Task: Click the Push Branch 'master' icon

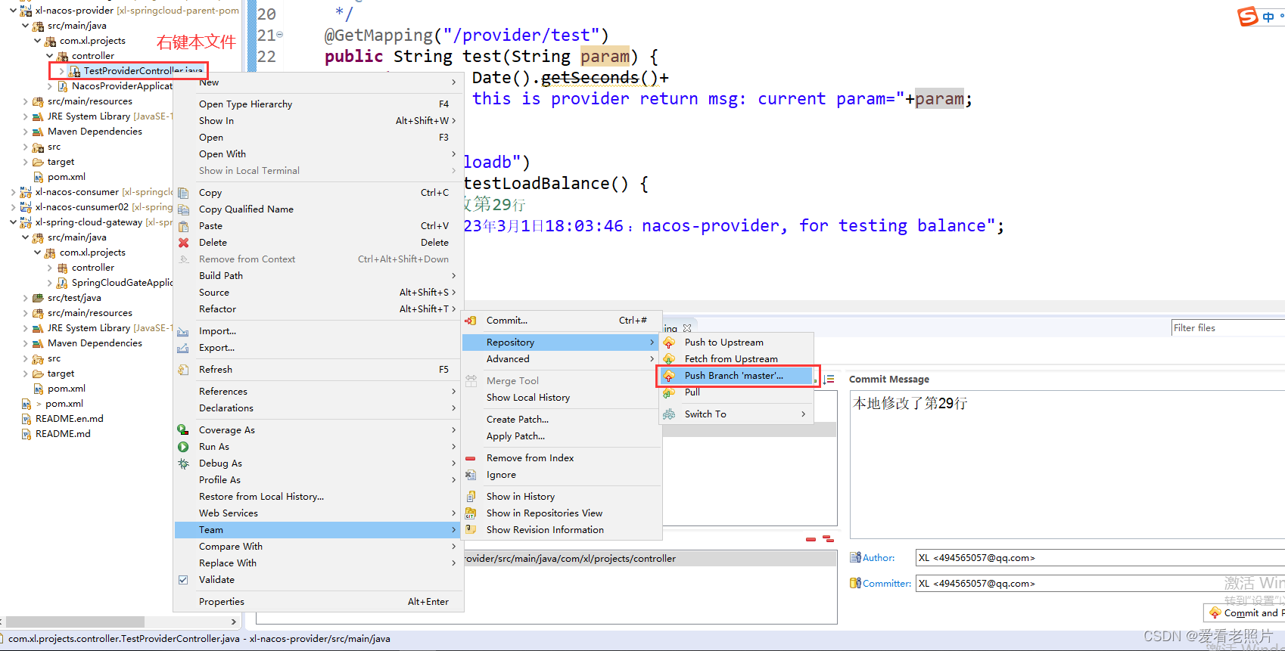Action: (669, 376)
